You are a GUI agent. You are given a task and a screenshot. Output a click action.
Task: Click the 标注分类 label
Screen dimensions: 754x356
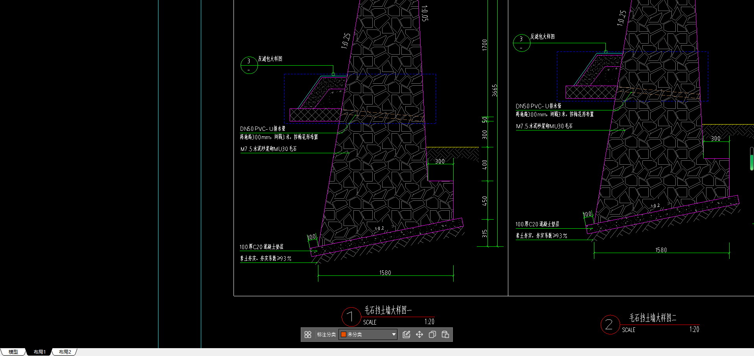326,334
